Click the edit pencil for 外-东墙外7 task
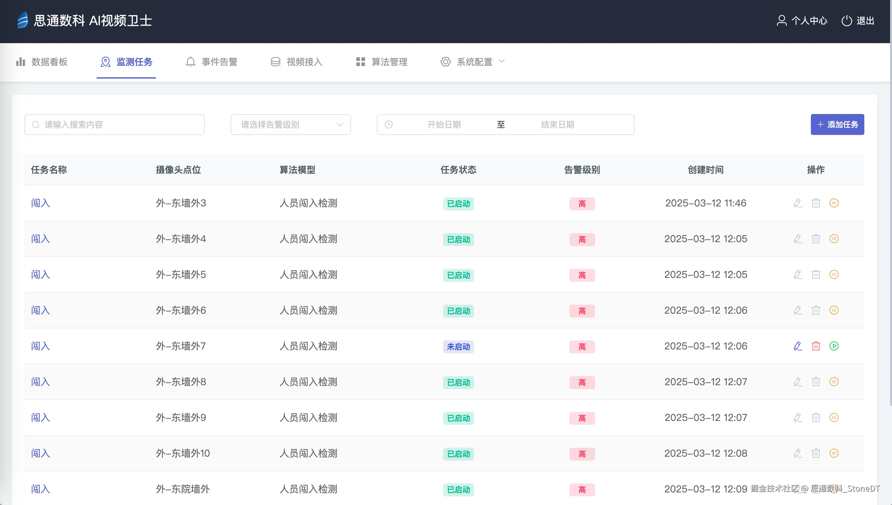 pos(798,346)
